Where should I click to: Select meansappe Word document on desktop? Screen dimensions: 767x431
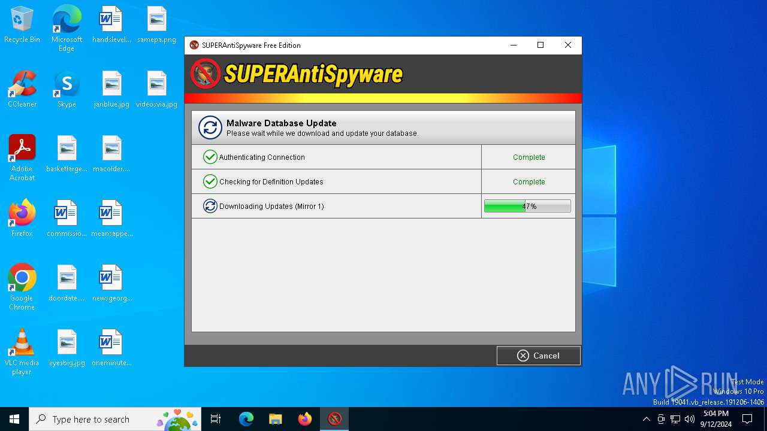pyautogui.click(x=111, y=219)
